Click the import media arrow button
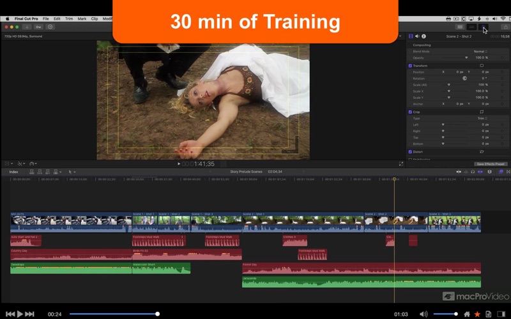This screenshot has width=511, height=319. point(27,27)
